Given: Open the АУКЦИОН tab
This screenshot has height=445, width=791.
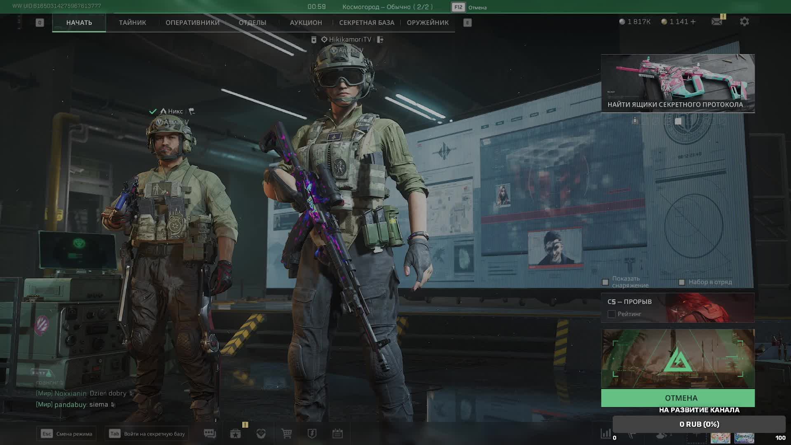Looking at the screenshot, I should click(306, 23).
